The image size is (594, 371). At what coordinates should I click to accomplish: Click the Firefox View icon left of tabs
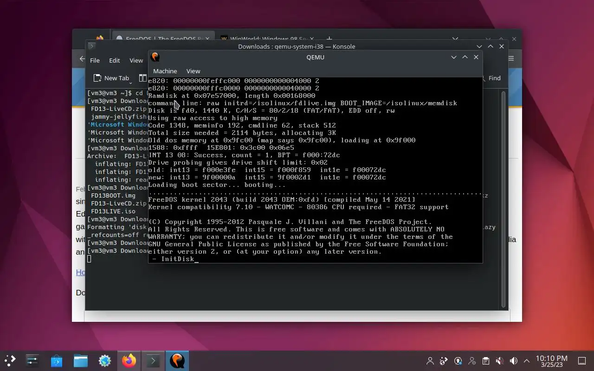(x=99, y=38)
